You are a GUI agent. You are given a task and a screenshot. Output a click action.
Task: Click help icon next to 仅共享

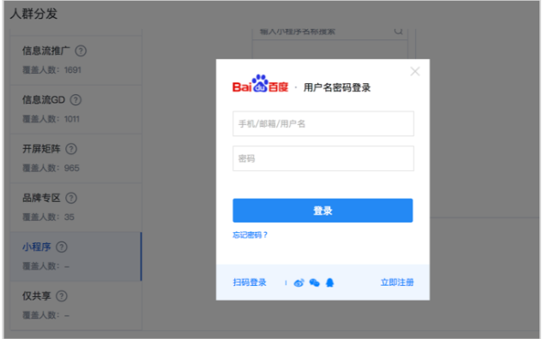62,296
